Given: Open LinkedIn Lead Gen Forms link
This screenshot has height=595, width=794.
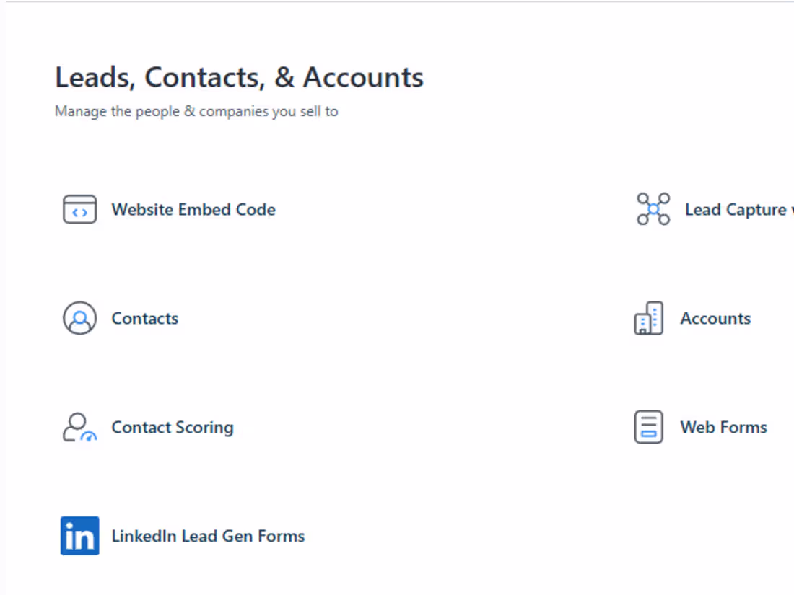Looking at the screenshot, I should click(208, 537).
